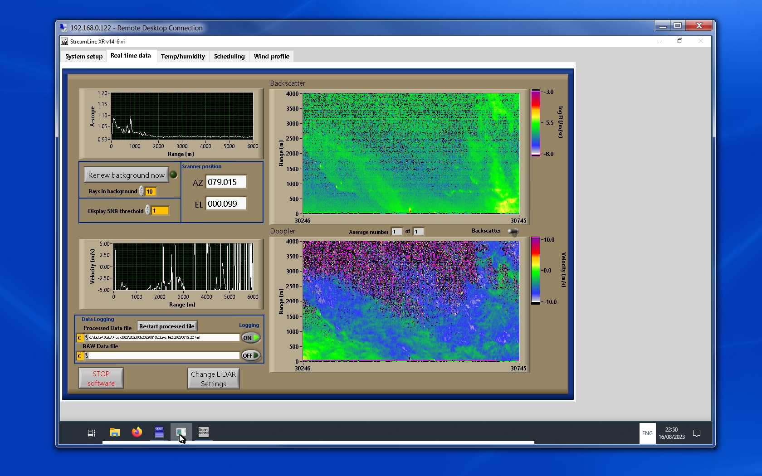
Task: Launch Firefox from the remote taskbar
Action: tap(137, 432)
